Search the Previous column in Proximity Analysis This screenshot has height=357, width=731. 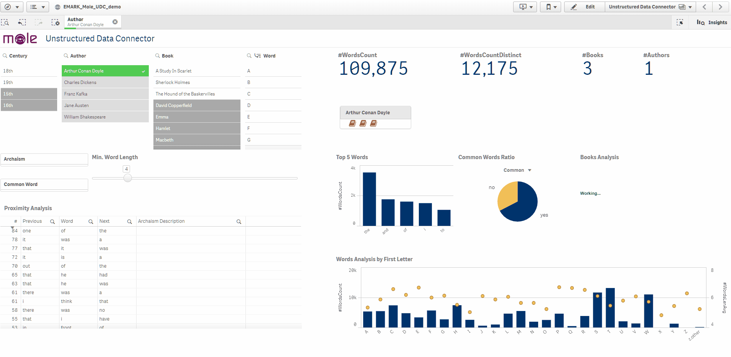pyautogui.click(x=52, y=222)
